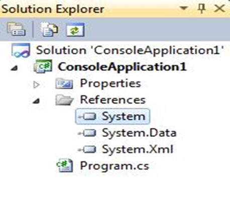Select Program.cs in the tree
The width and height of the screenshot is (230, 219).
(x=114, y=166)
